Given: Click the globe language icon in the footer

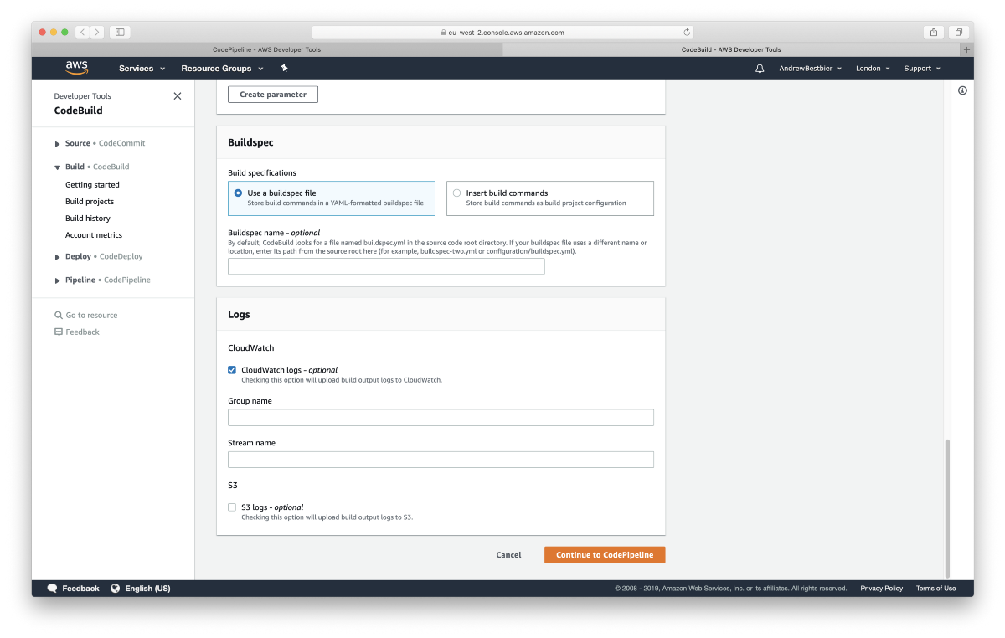Looking at the screenshot, I should click(x=115, y=589).
